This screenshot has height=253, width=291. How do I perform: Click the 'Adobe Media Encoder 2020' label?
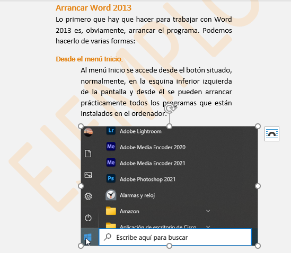click(153, 147)
